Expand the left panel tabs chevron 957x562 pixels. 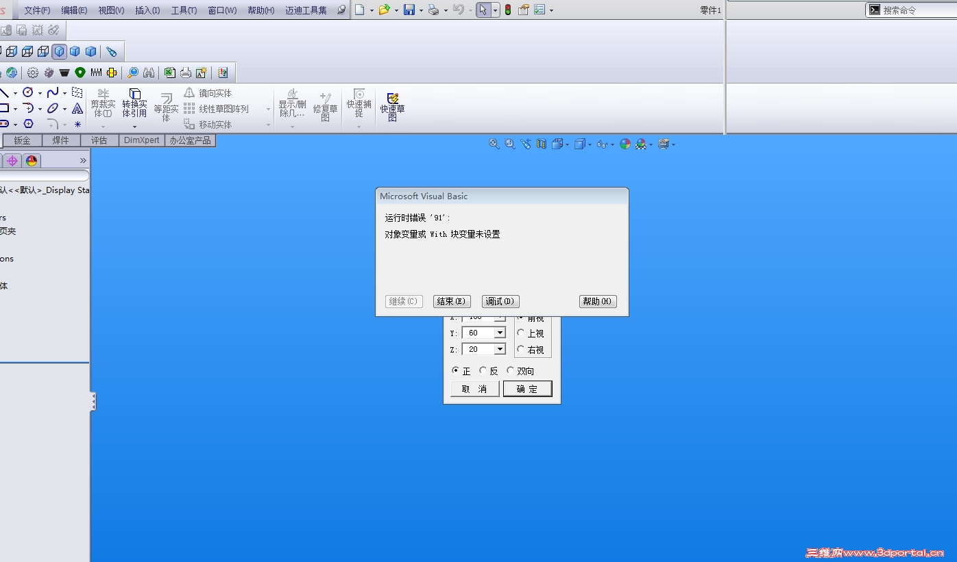pyautogui.click(x=83, y=160)
